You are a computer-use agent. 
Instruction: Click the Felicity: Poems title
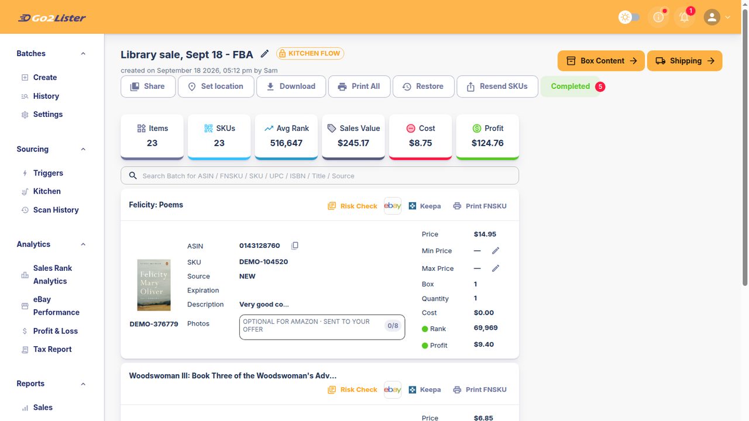156,205
